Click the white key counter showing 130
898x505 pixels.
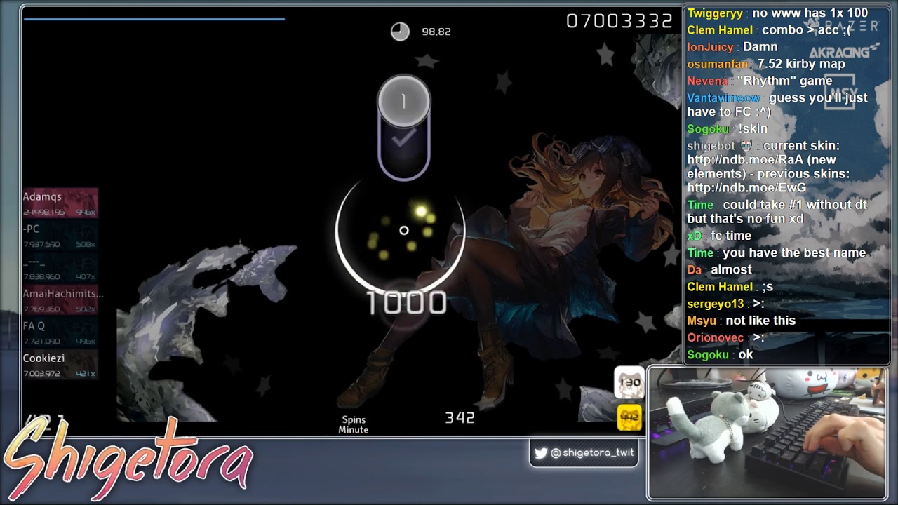click(629, 382)
